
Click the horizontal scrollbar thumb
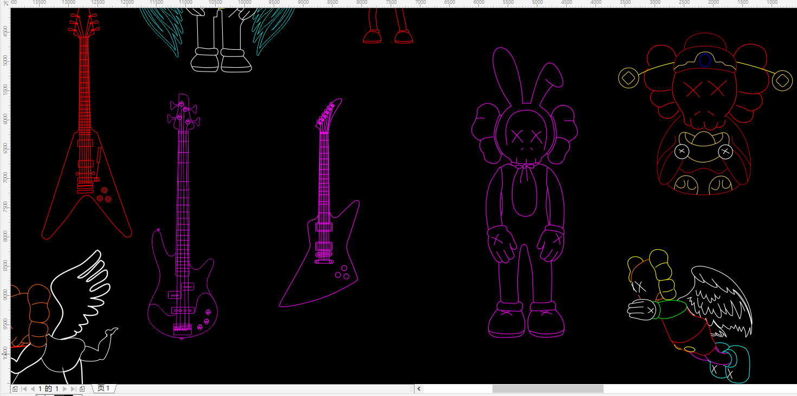pos(548,389)
